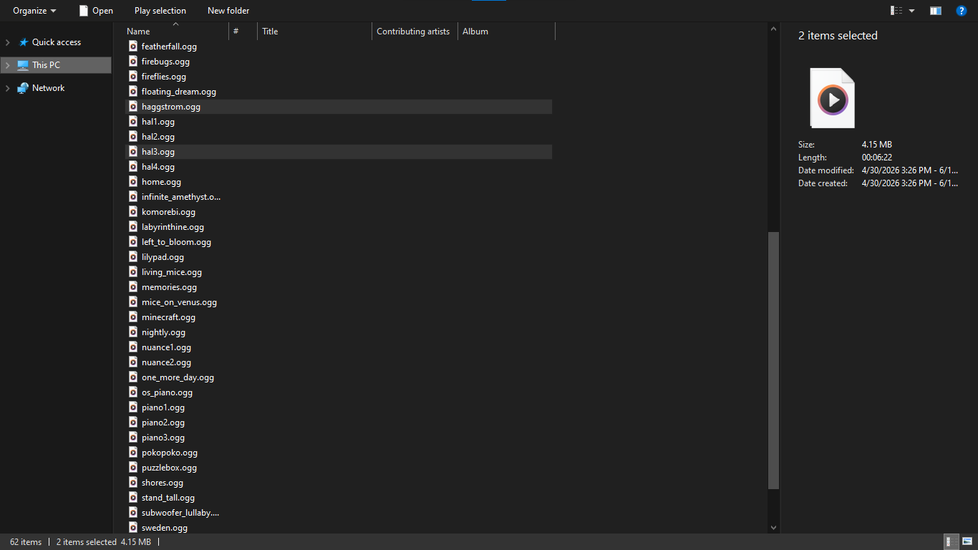
Task: Click the nightly.ogg file icon
Action: [133, 332]
